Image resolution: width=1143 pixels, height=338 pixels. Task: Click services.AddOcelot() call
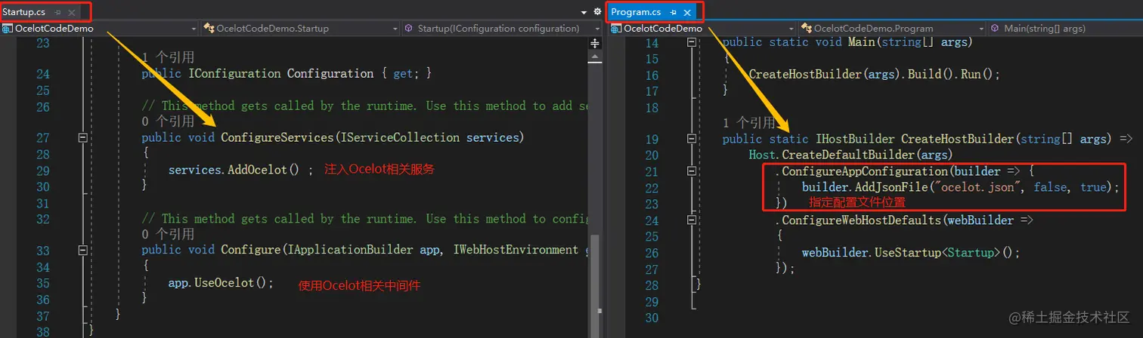(x=234, y=170)
